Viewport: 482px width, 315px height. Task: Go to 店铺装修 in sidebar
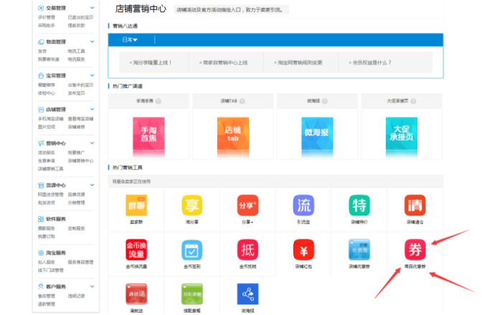76,127
